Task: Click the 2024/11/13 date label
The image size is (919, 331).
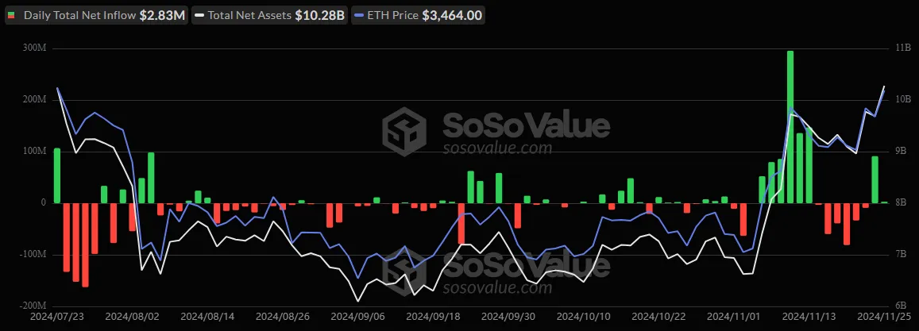Action: [x=809, y=317]
